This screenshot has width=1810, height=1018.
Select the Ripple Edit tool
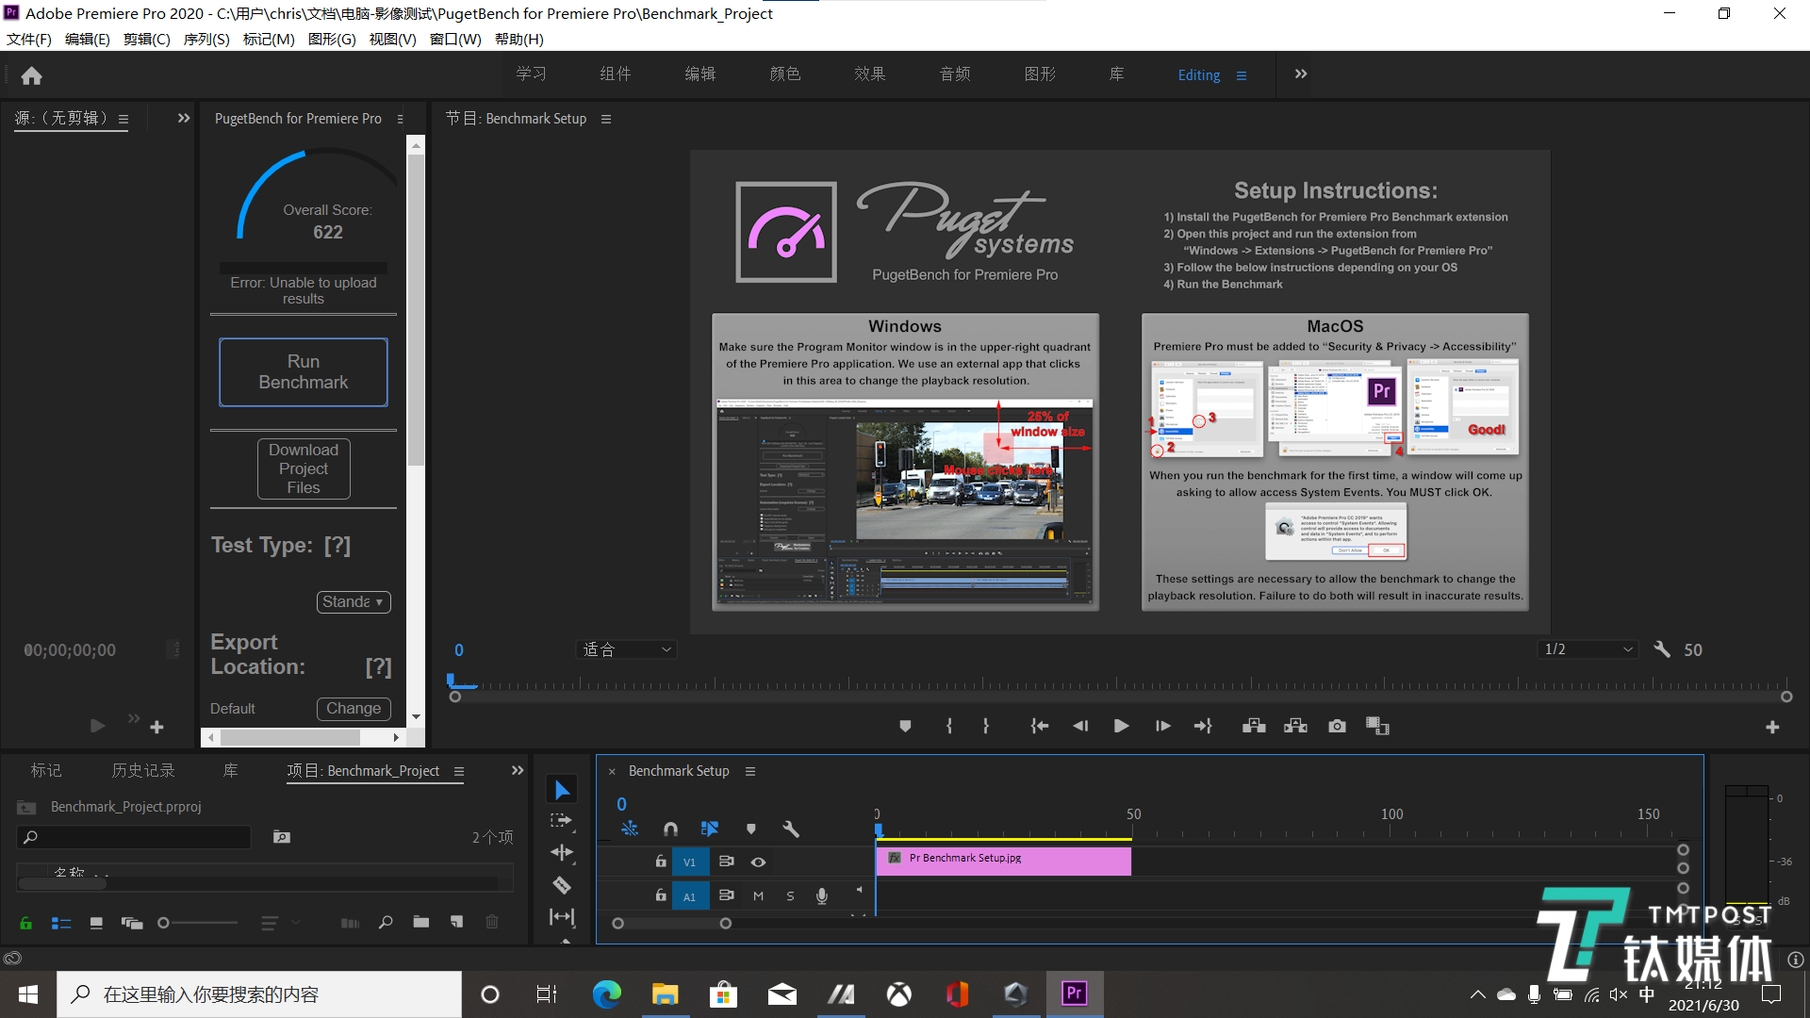[x=562, y=852]
